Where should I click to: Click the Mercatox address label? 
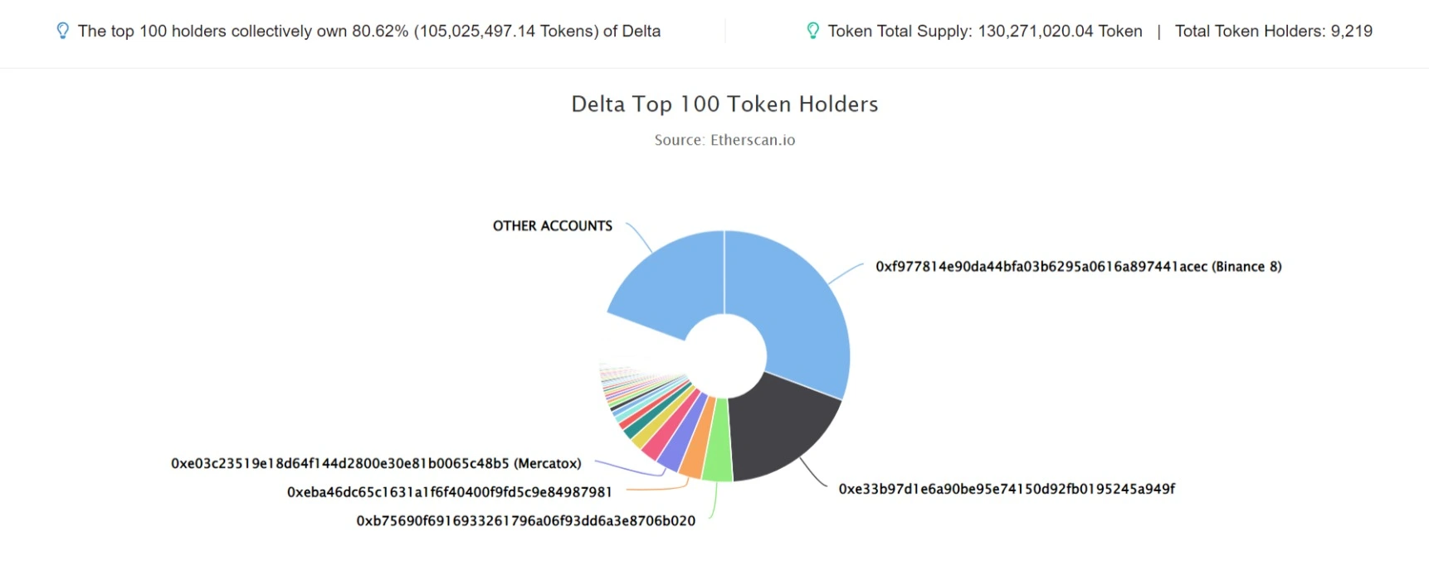(x=376, y=464)
